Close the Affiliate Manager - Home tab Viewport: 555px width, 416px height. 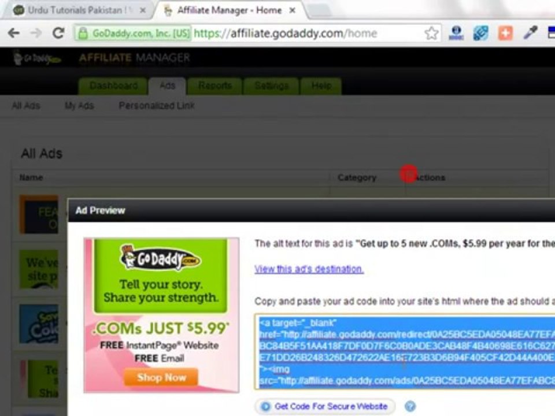tap(293, 10)
